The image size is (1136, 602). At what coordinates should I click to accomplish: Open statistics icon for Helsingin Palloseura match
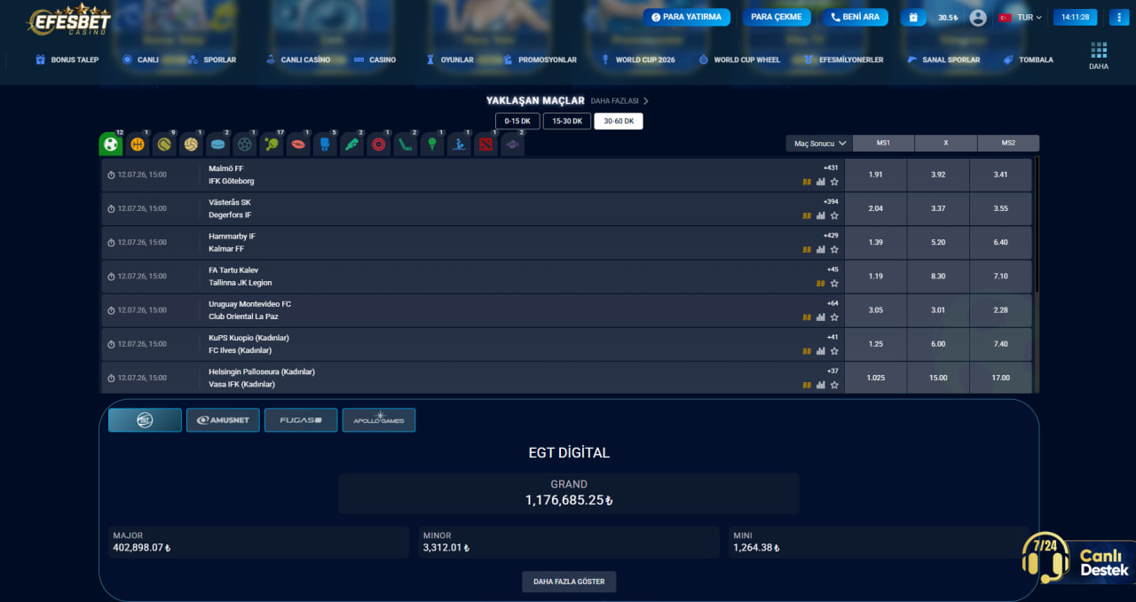tap(821, 385)
